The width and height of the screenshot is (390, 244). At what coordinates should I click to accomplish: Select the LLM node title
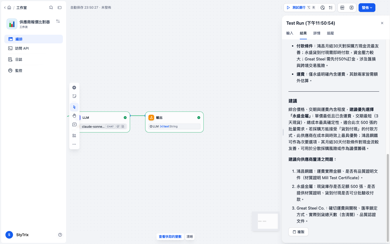pyautogui.click(x=86, y=118)
